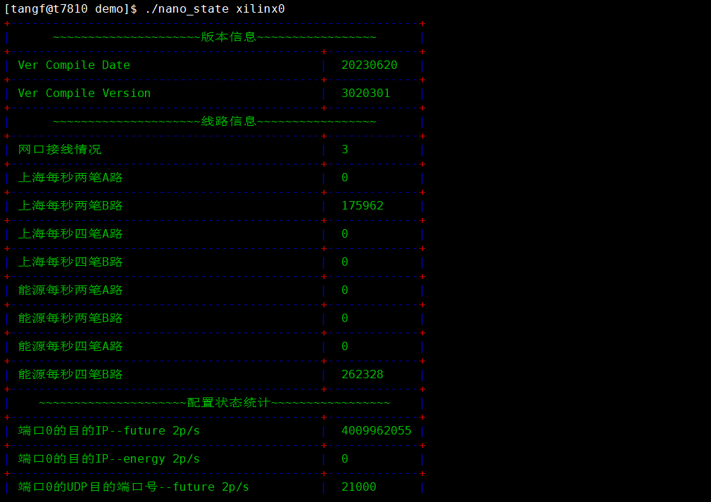Select the Ver Compile Version label

[x=84, y=94]
